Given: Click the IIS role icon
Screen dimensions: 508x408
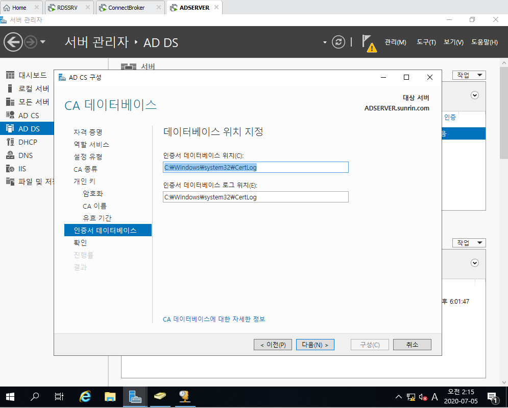Looking at the screenshot, I should pos(10,169).
